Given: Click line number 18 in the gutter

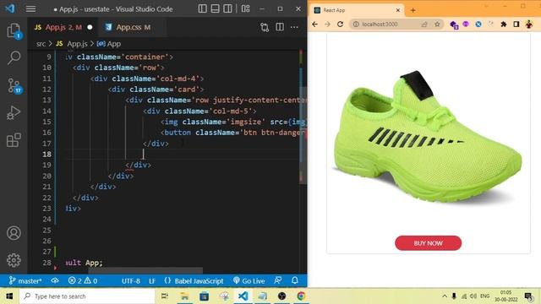Looking at the screenshot, I should click(47, 154).
